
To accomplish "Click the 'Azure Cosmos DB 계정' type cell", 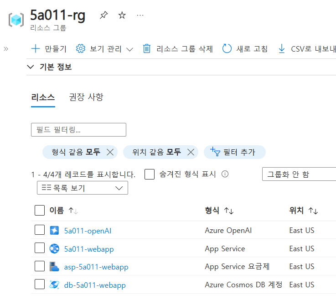I will tap(243, 285).
